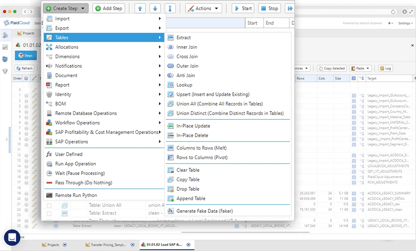Close the Projects tab in bottom strip
The height and width of the screenshot is (251, 416).
click(x=64, y=245)
